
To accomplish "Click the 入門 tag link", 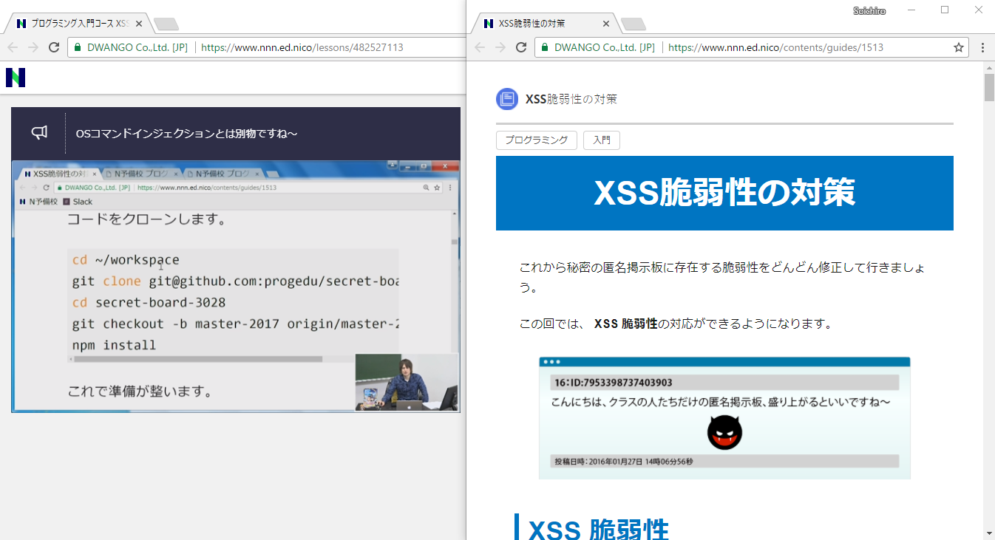I will coord(601,140).
